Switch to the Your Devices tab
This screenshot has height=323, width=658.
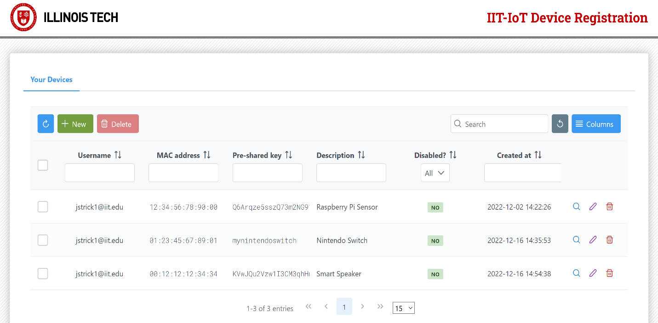pyautogui.click(x=51, y=80)
